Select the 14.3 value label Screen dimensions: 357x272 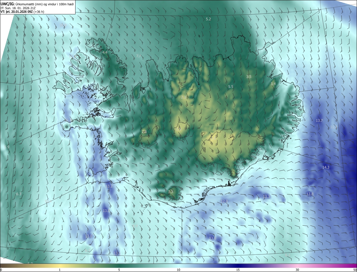click(326, 167)
